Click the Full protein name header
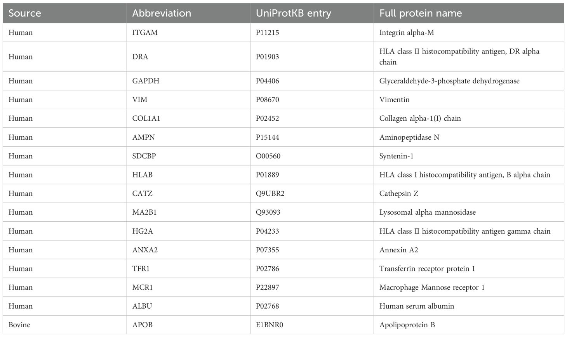Image resolution: width=567 pixels, height=337 pixels. [421, 13]
